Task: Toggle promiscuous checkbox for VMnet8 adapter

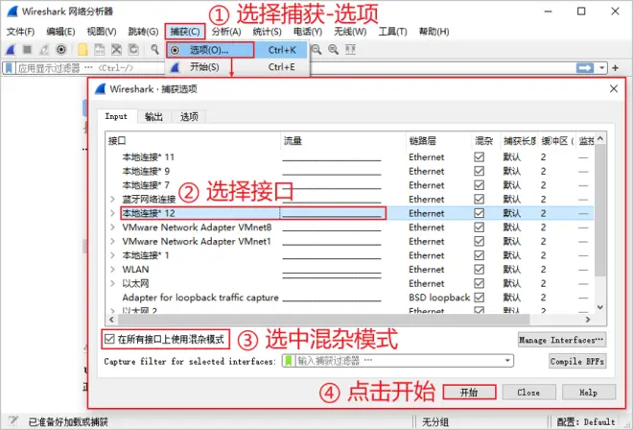Action: pos(480,227)
